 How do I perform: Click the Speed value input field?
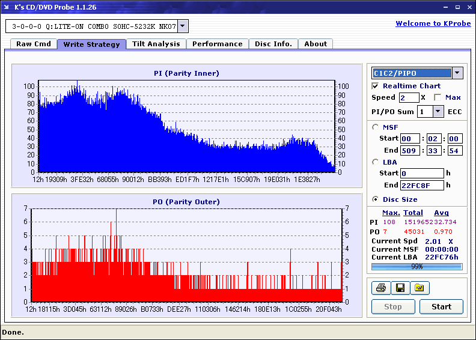(x=409, y=98)
